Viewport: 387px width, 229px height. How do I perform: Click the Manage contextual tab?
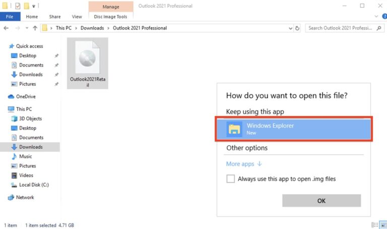click(111, 7)
